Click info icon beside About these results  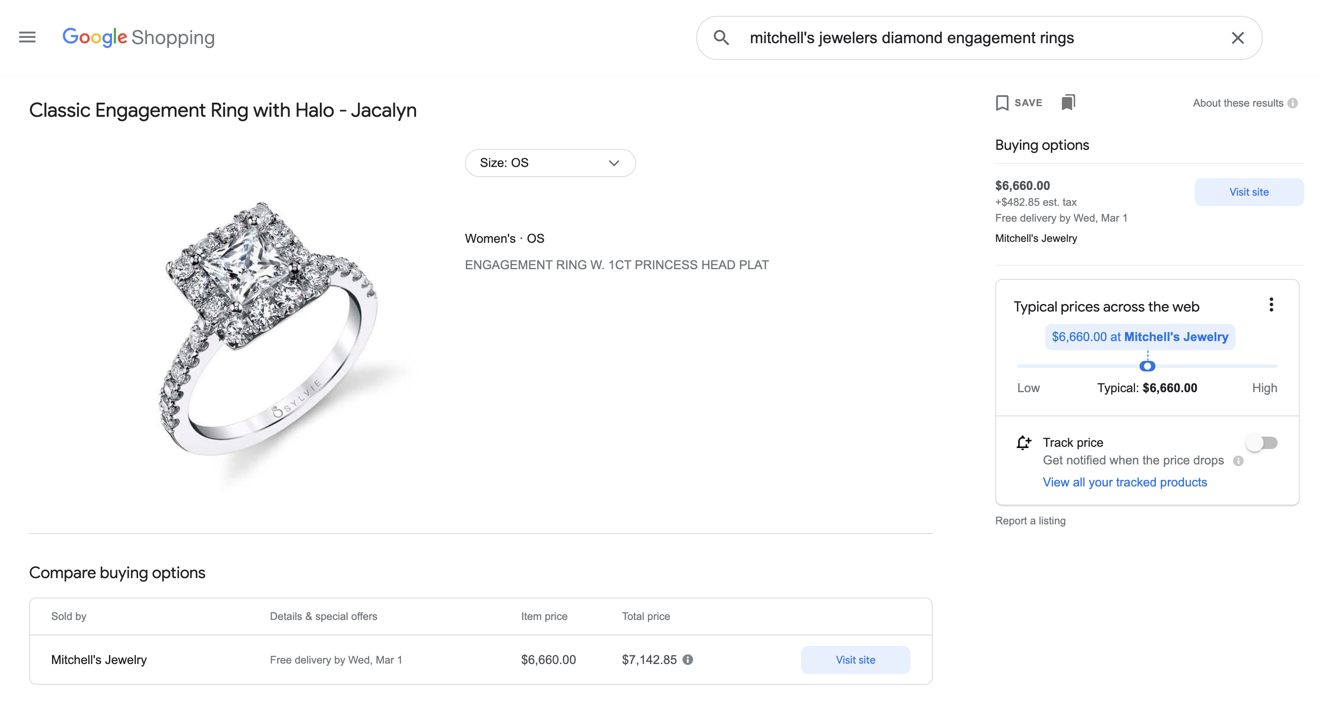point(1292,104)
